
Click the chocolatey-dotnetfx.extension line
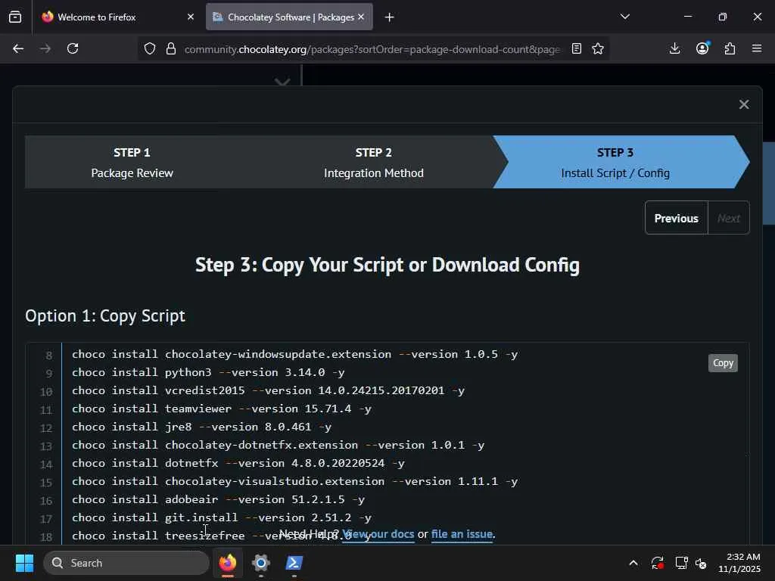click(278, 445)
